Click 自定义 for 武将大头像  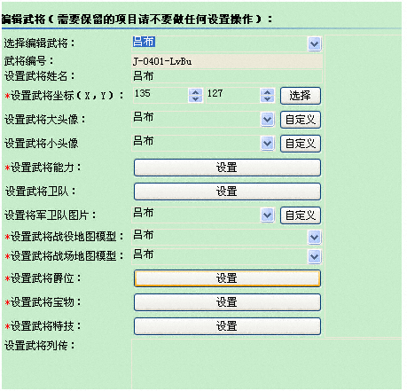point(301,120)
